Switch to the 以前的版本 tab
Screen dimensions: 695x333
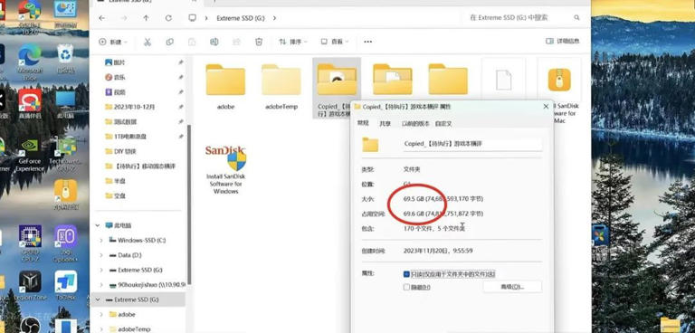(x=415, y=124)
